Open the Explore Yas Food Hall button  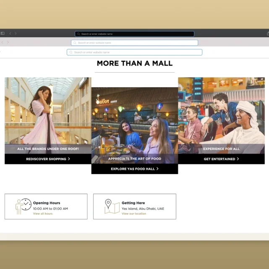(134, 169)
